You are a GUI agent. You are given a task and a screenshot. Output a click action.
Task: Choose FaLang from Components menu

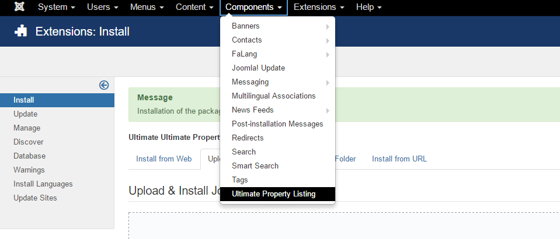[x=277, y=54]
